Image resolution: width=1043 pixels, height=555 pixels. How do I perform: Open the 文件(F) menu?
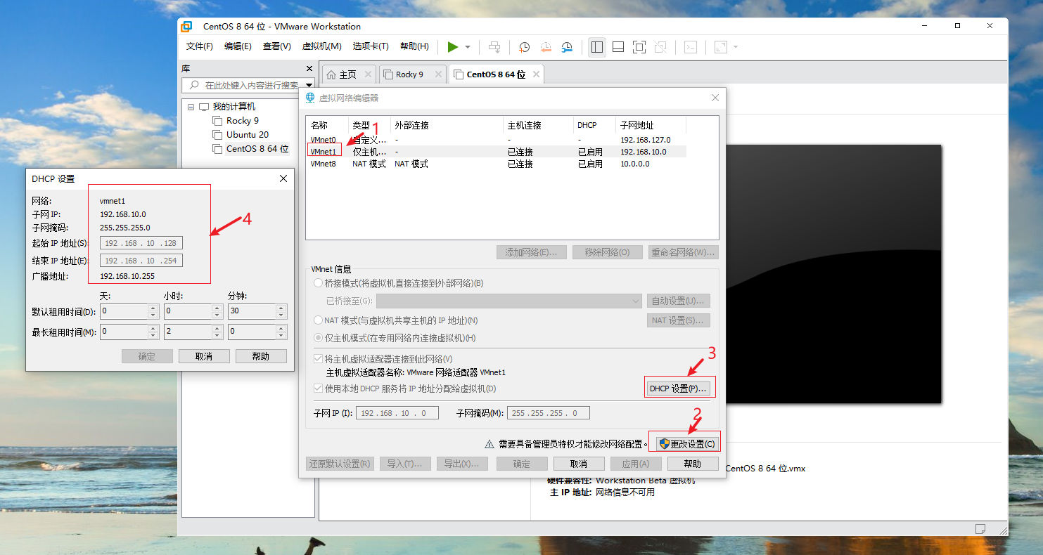200,46
